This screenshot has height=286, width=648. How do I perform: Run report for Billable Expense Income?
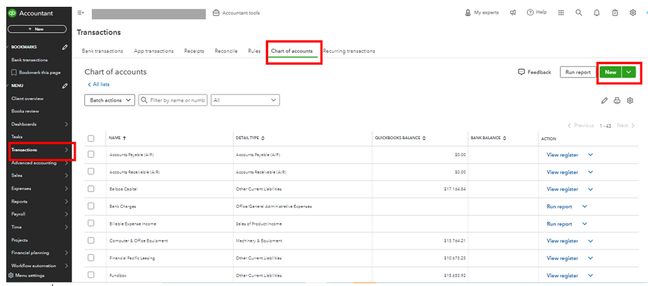[559, 224]
